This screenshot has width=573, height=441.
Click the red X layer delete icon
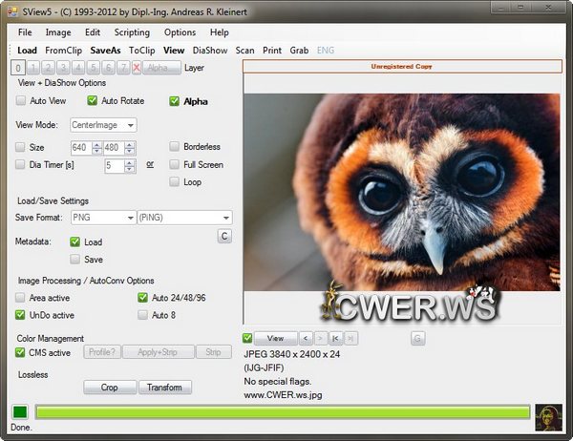(137, 68)
